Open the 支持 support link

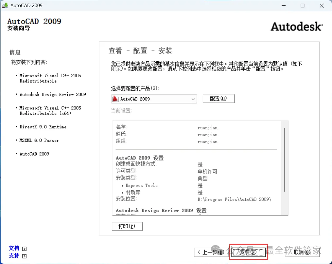point(14,255)
